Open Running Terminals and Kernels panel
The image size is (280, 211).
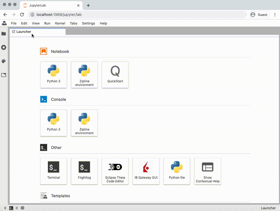click(x=4, y=48)
